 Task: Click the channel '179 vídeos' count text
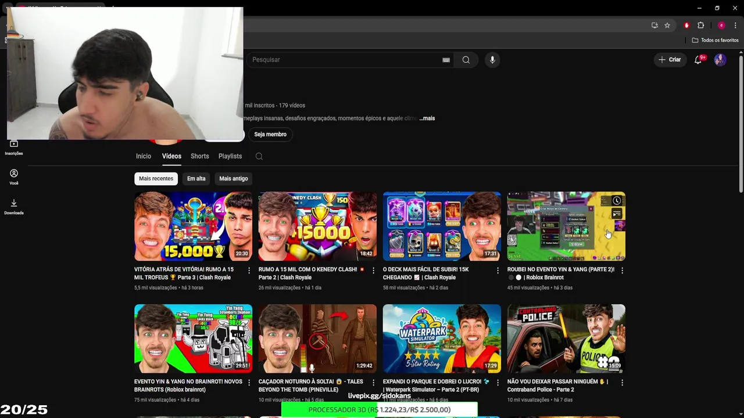(292, 106)
